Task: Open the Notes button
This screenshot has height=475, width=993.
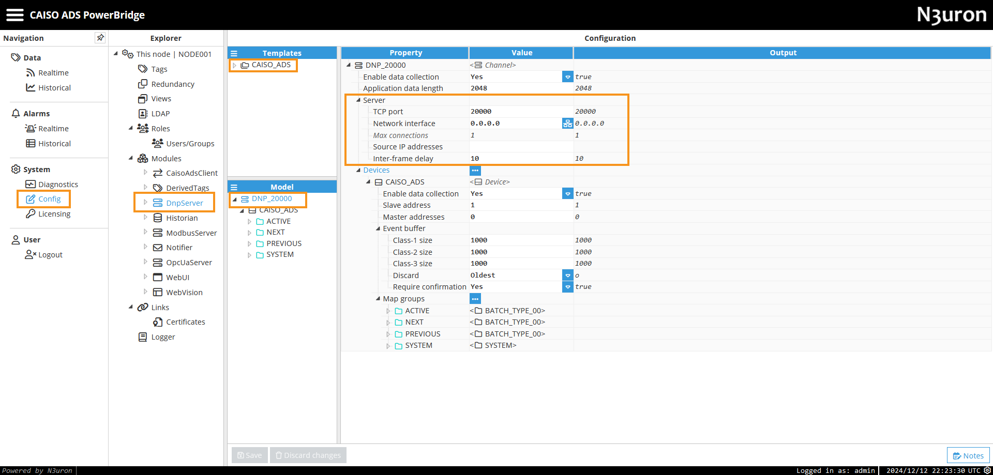Action: coord(968,455)
